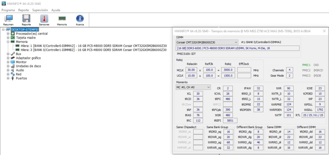Expand the Unidades de disco node
Screen dimensions: 329x155
(x=8, y=66)
